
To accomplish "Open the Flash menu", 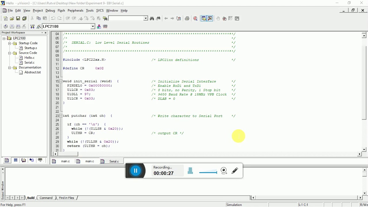I will click(x=61, y=11).
